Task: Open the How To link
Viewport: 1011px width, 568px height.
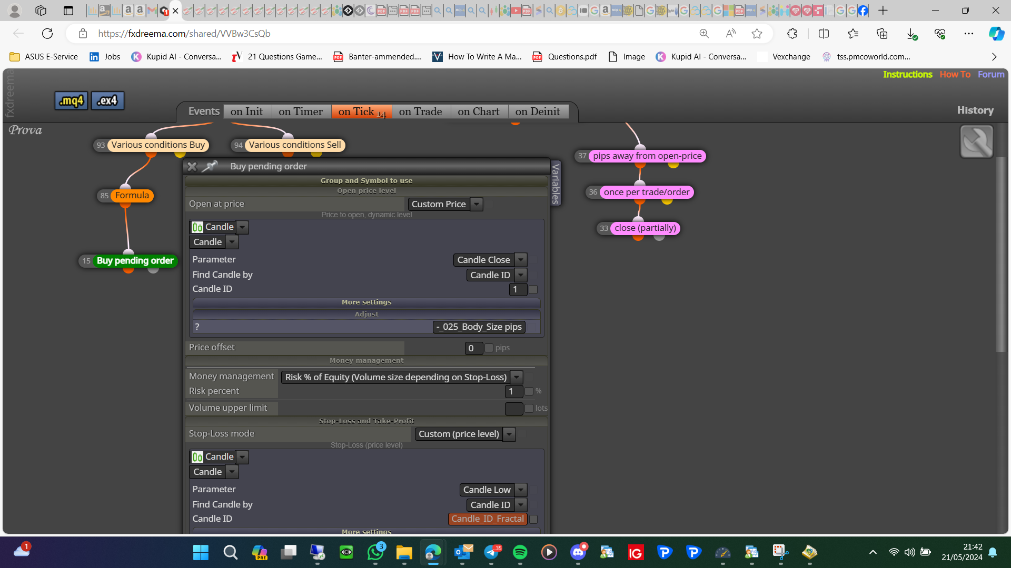Action: click(x=955, y=75)
